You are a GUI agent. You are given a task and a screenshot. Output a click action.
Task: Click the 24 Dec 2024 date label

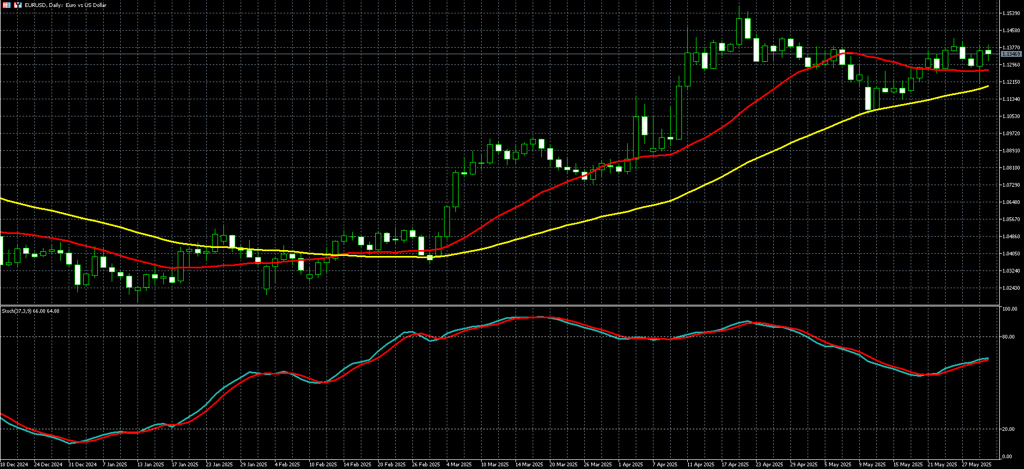(48, 465)
